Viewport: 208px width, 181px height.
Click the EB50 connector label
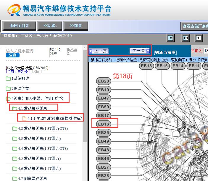point(104,107)
